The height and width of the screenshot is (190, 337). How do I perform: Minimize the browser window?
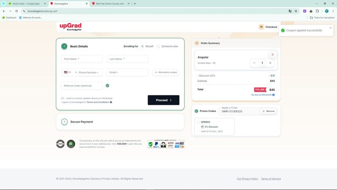point(316,4)
